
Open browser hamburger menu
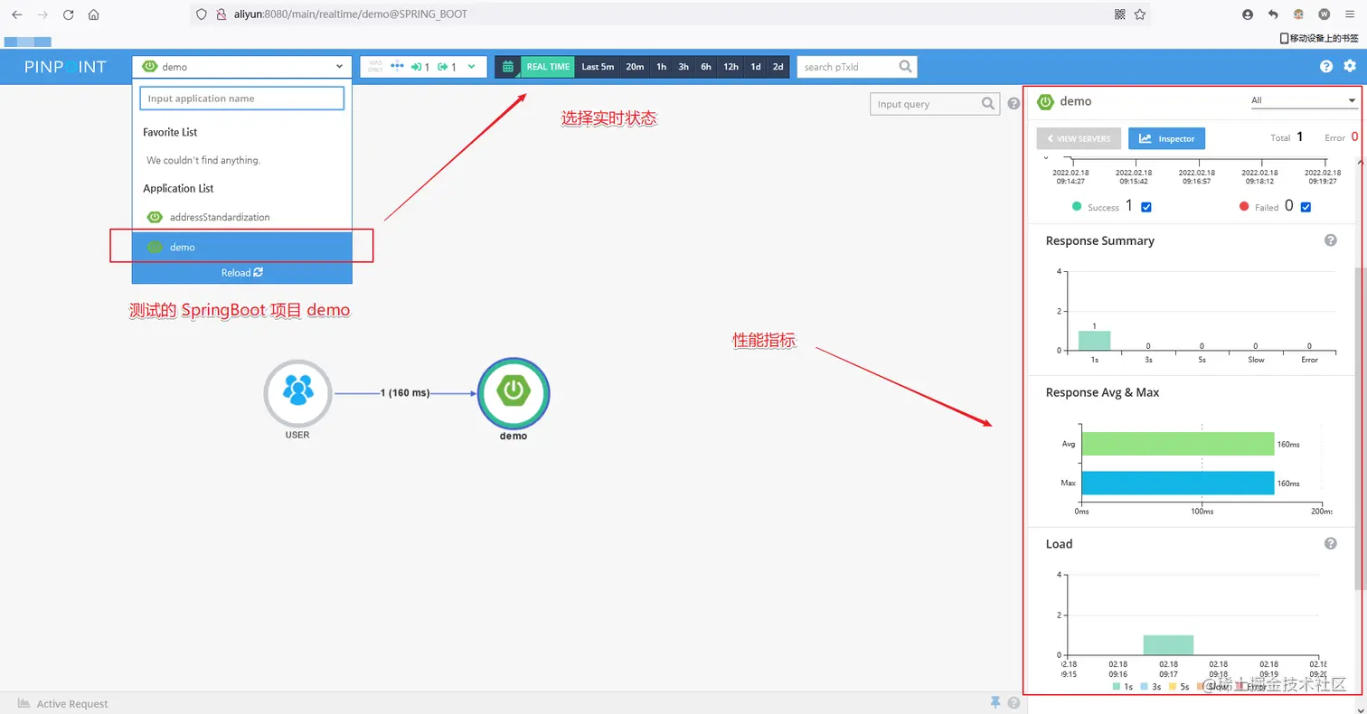[1350, 14]
